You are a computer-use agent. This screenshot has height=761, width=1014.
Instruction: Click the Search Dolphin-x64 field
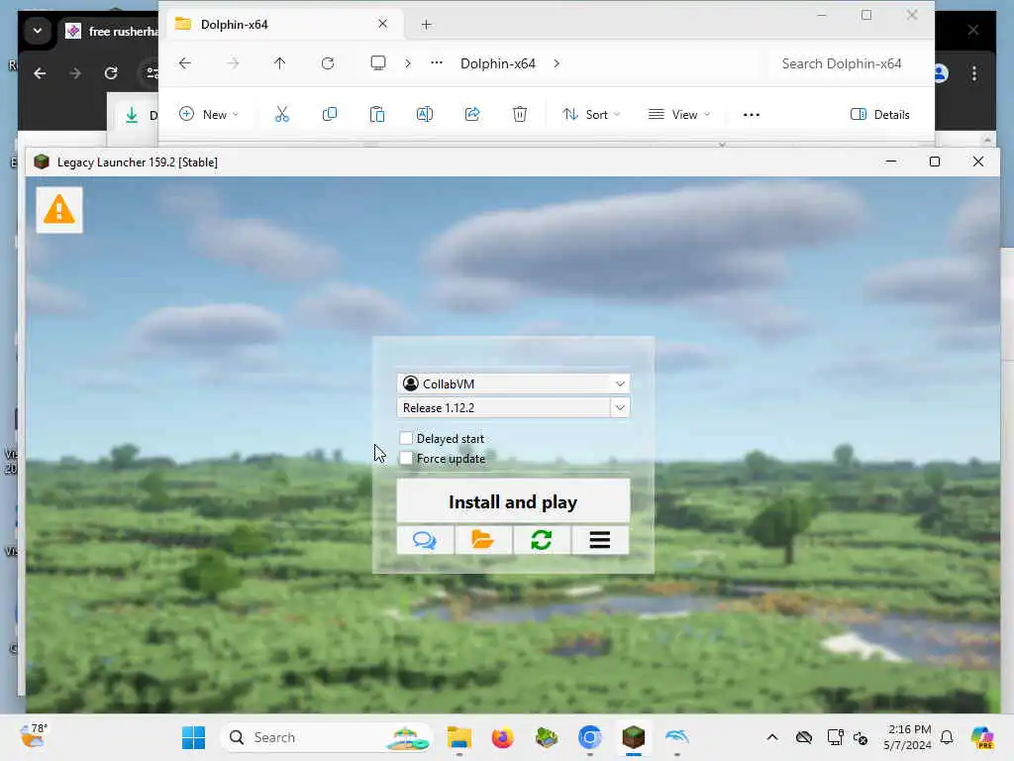[x=850, y=63]
